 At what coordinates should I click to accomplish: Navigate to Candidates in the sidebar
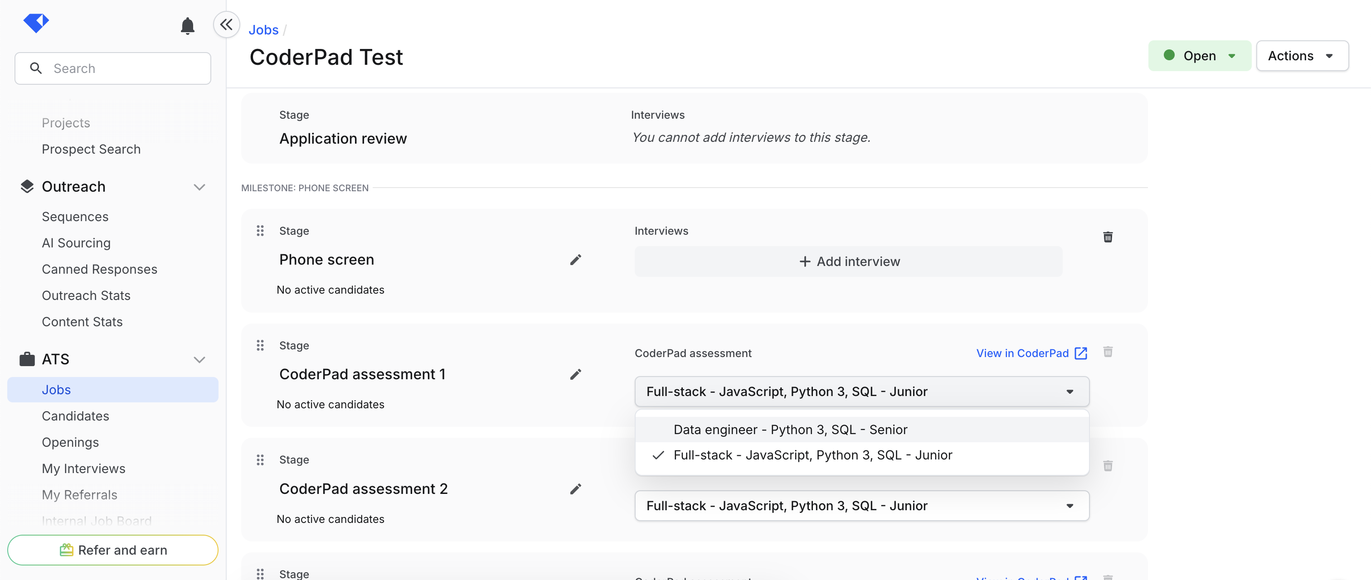pyautogui.click(x=75, y=416)
